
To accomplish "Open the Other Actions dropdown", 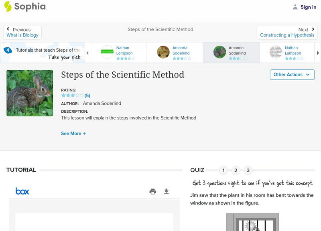I will click(x=292, y=75).
